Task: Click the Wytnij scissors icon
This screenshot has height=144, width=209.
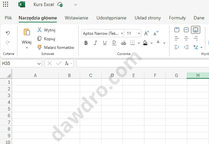Action: [40, 30]
